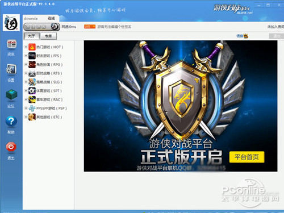
Task: Expand the 策略战棋 (SLG) tree node
Action: click(26, 82)
